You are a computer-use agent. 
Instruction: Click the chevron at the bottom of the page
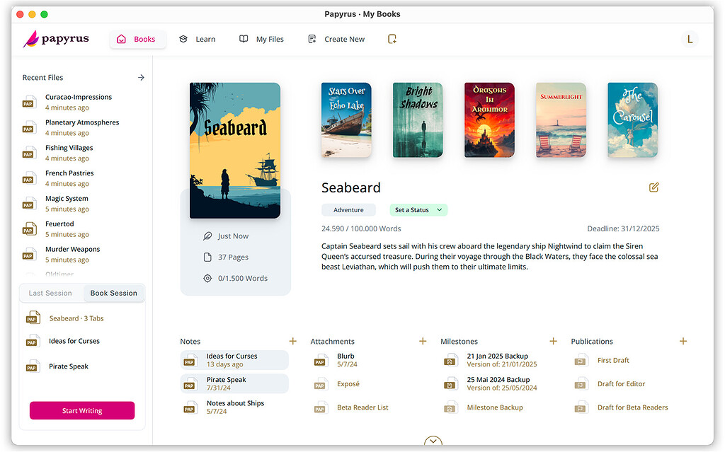coord(433,441)
